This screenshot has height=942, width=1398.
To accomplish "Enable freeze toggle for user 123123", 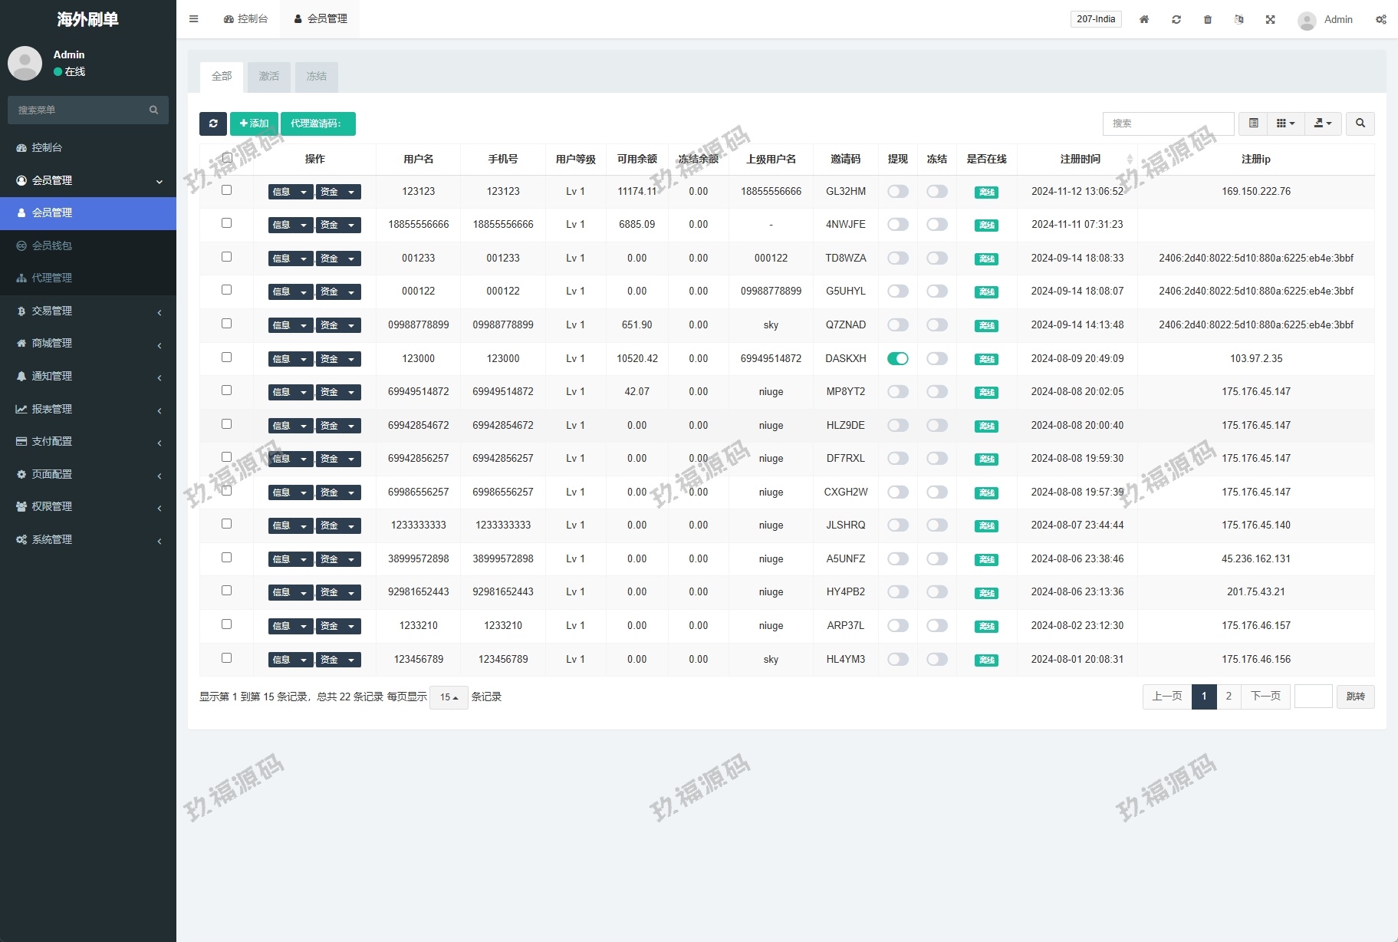I will coord(936,191).
